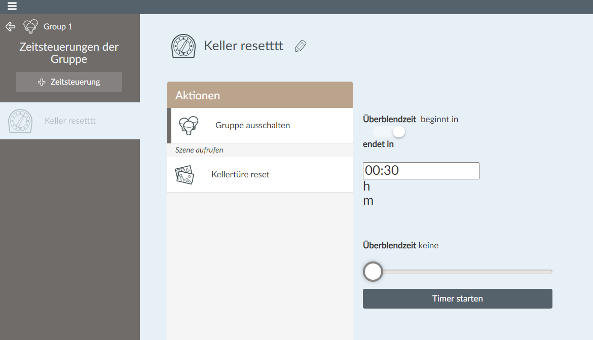593x340 pixels.
Task: Click the 00:30 time input field
Action: pyautogui.click(x=421, y=171)
